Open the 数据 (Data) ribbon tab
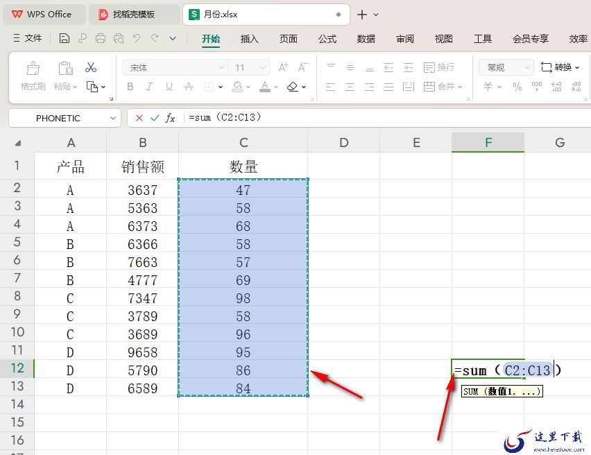The image size is (591, 455). coord(366,39)
